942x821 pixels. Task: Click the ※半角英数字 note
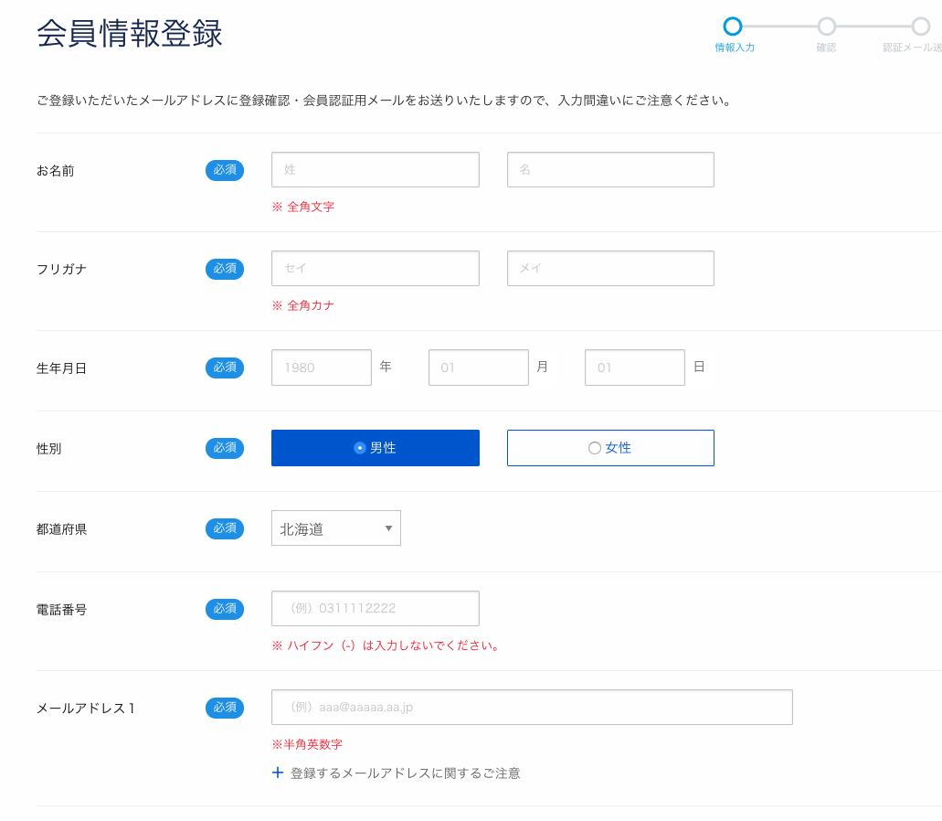307,744
